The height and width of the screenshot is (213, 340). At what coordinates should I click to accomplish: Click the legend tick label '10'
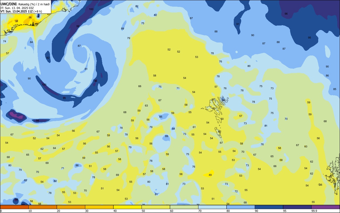click(30, 211)
